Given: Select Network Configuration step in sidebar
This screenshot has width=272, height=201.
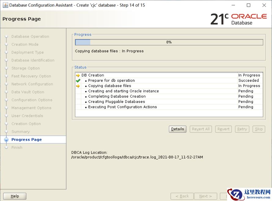Looking at the screenshot, I should (x=32, y=84).
